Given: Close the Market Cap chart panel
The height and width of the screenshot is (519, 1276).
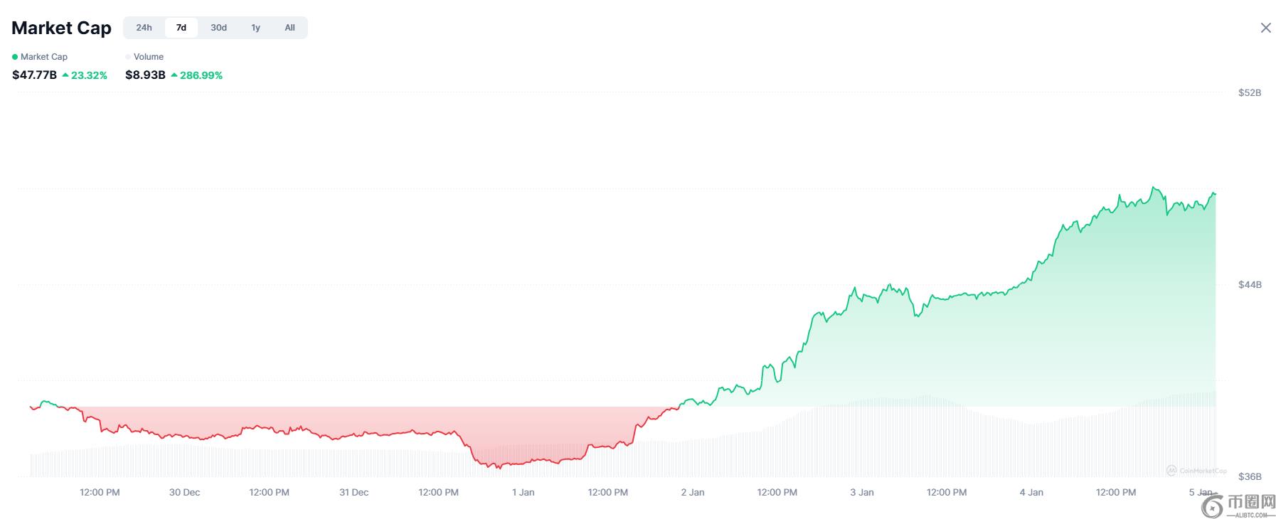Looking at the screenshot, I should [1265, 28].
